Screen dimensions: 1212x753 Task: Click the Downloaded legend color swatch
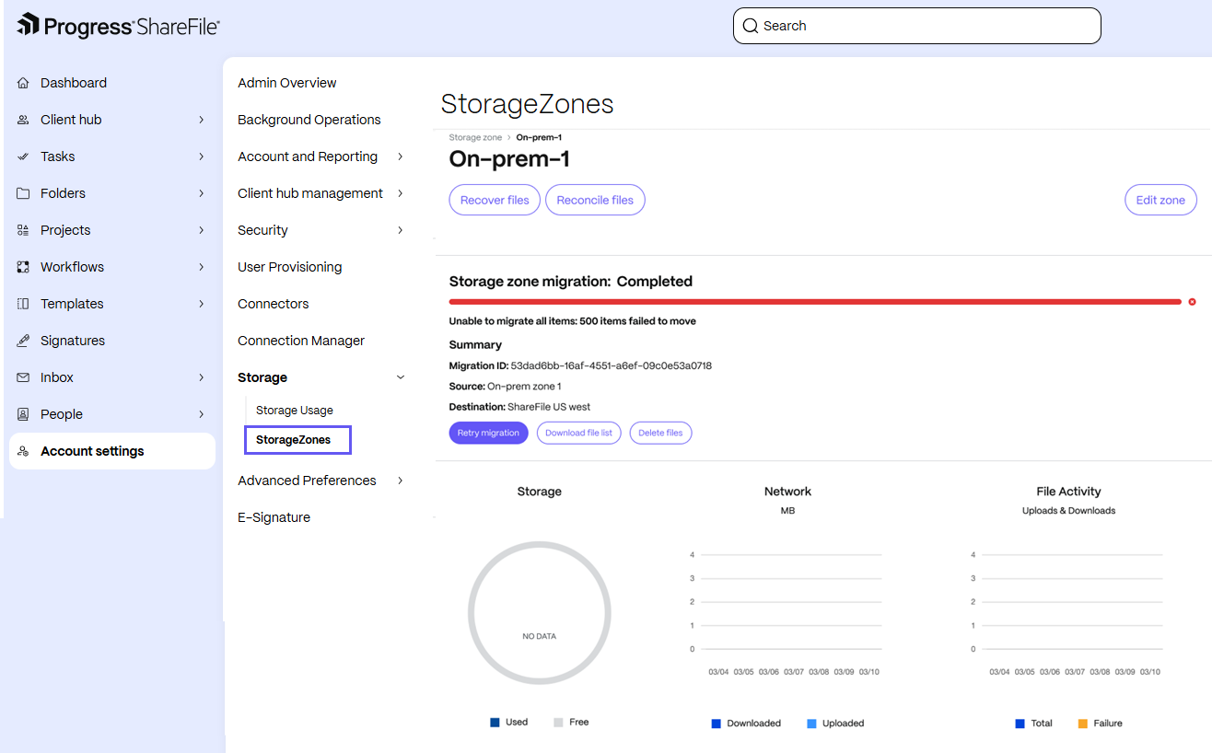716,724
